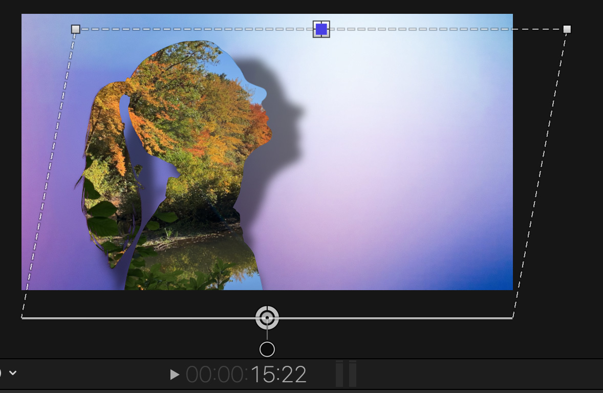Click the hollow circle handle below the bullseye
The height and width of the screenshot is (393, 603).
[x=267, y=350]
